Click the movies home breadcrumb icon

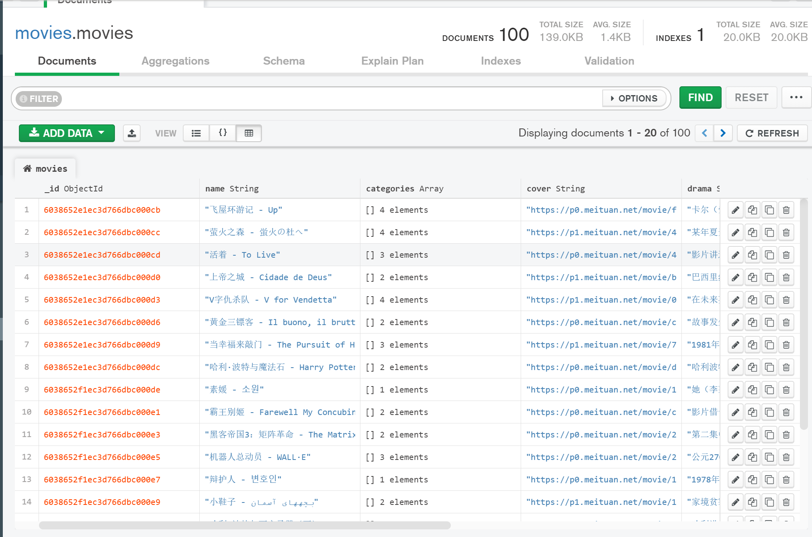(x=27, y=169)
